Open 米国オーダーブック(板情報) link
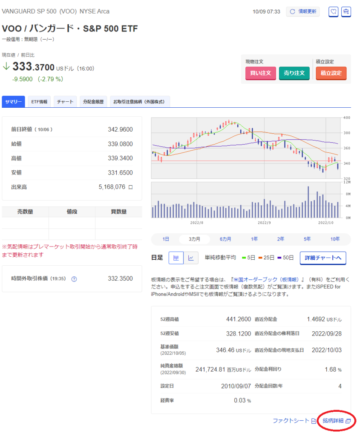 (267, 279)
